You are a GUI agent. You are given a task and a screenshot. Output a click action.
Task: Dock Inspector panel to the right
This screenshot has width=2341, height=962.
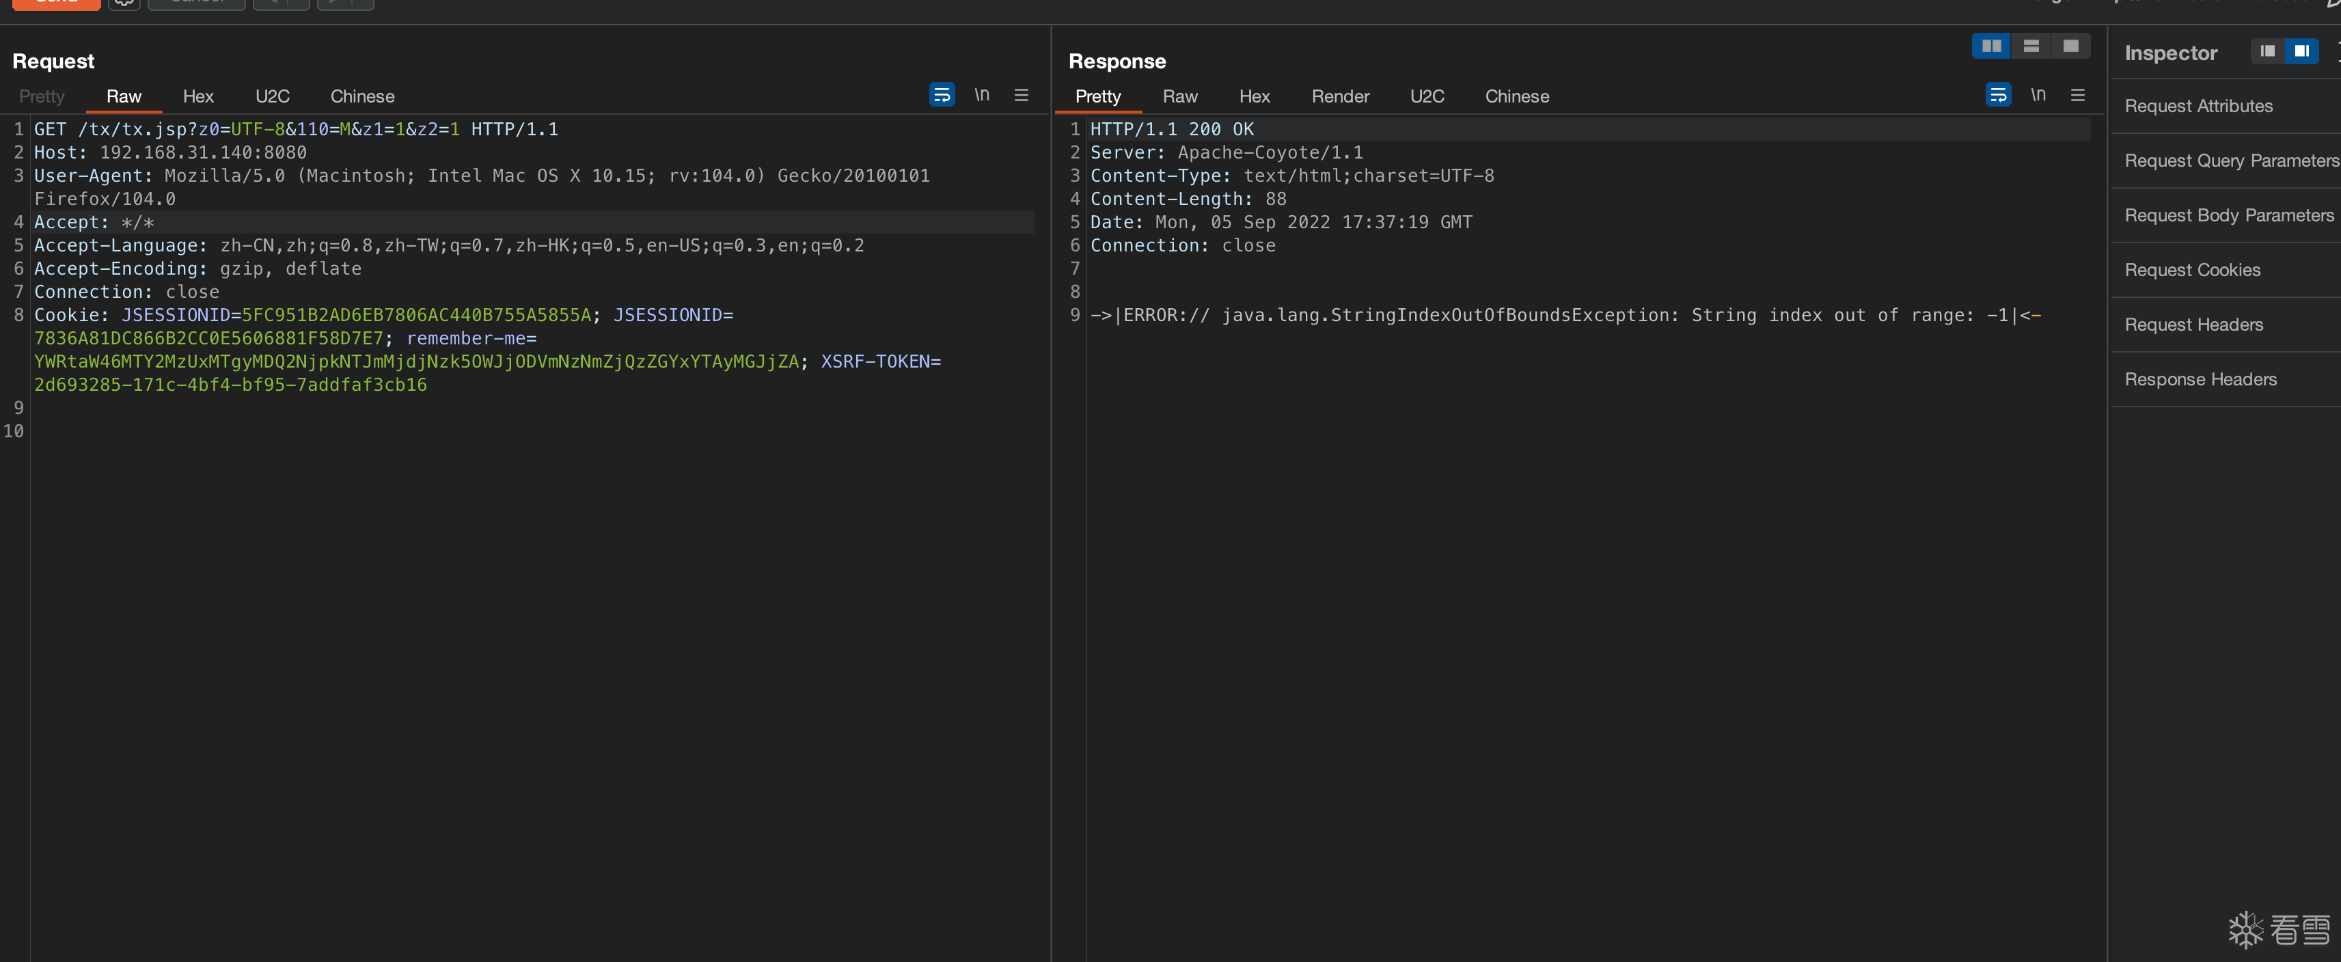pyautogui.click(x=2301, y=51)
